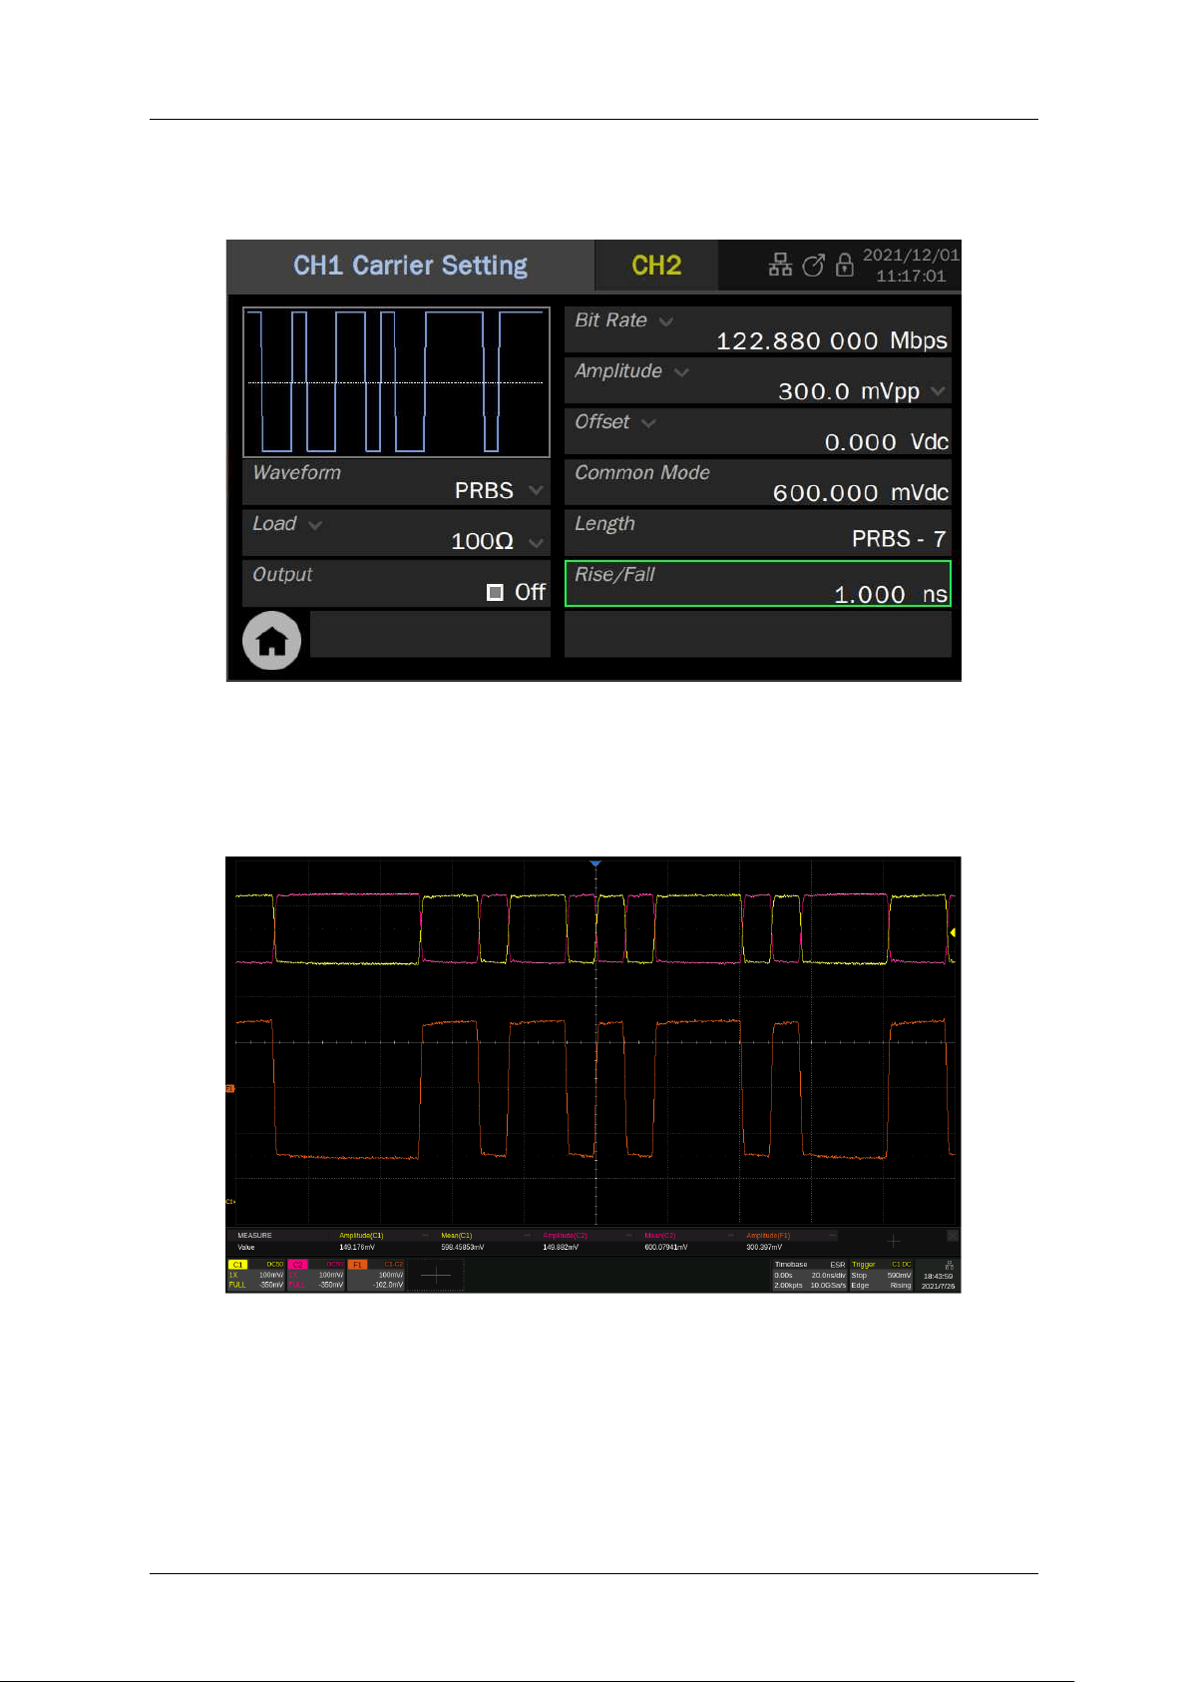
Task: Click the date and time display 2021/12/01
Action: point(910,266)
